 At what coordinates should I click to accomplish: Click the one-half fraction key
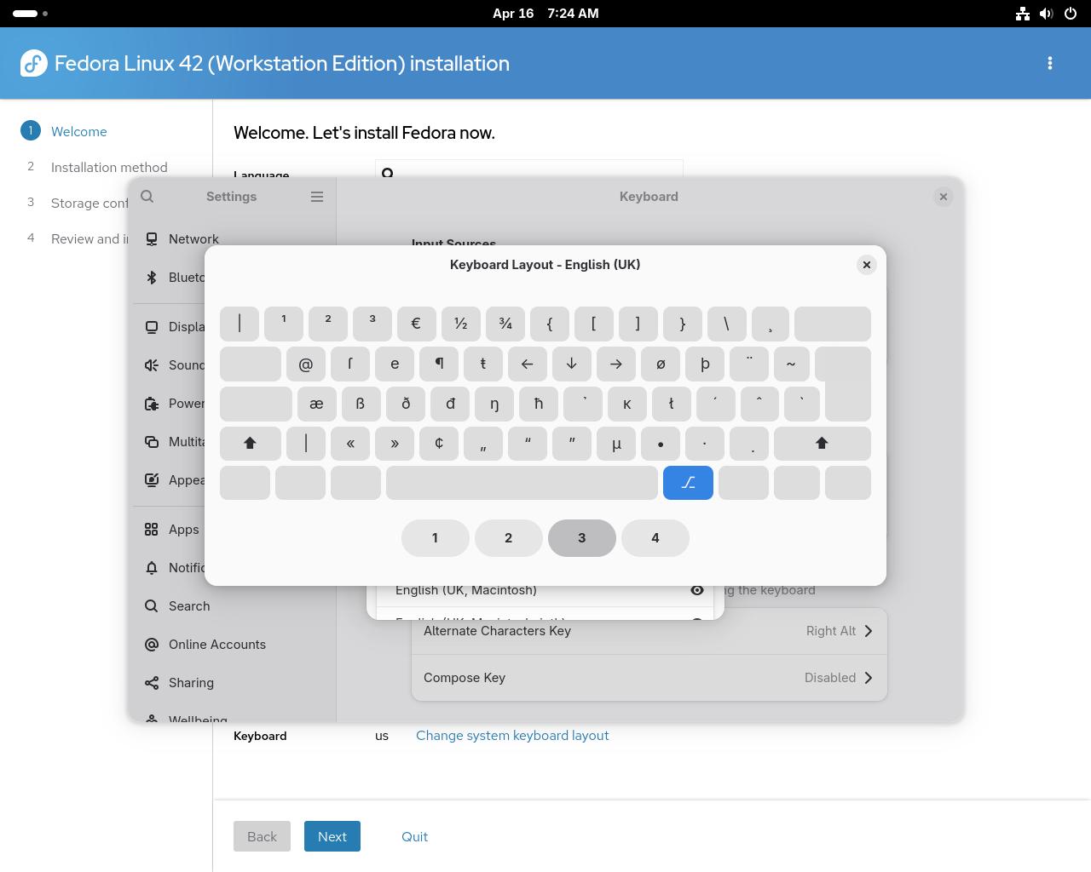pyautogui.click(x=460, y=324)
